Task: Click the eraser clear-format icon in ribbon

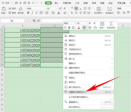Action: point(65,13)
